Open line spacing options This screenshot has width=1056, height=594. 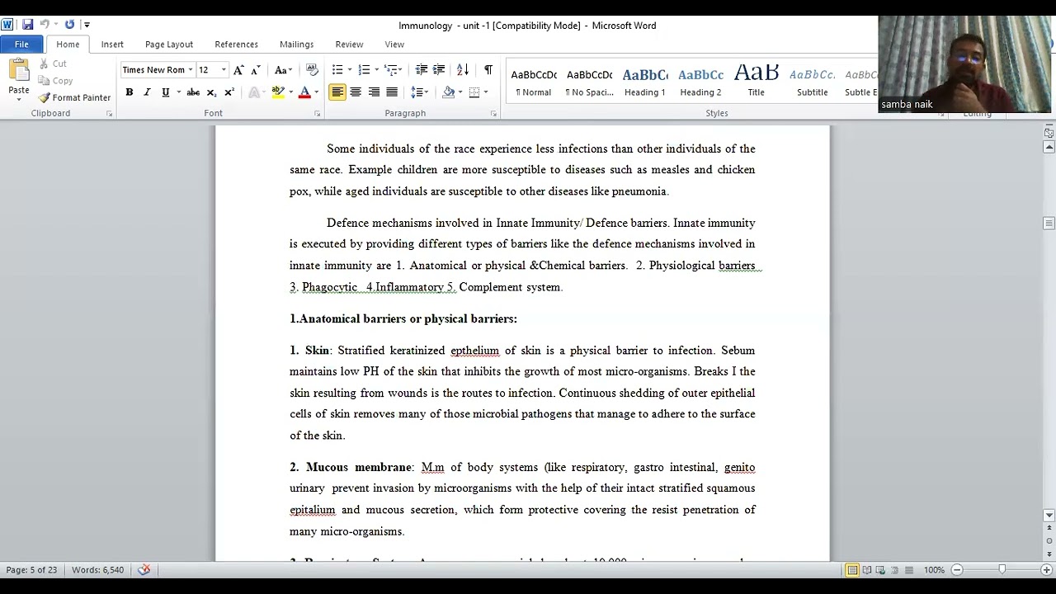pos(419,92)
